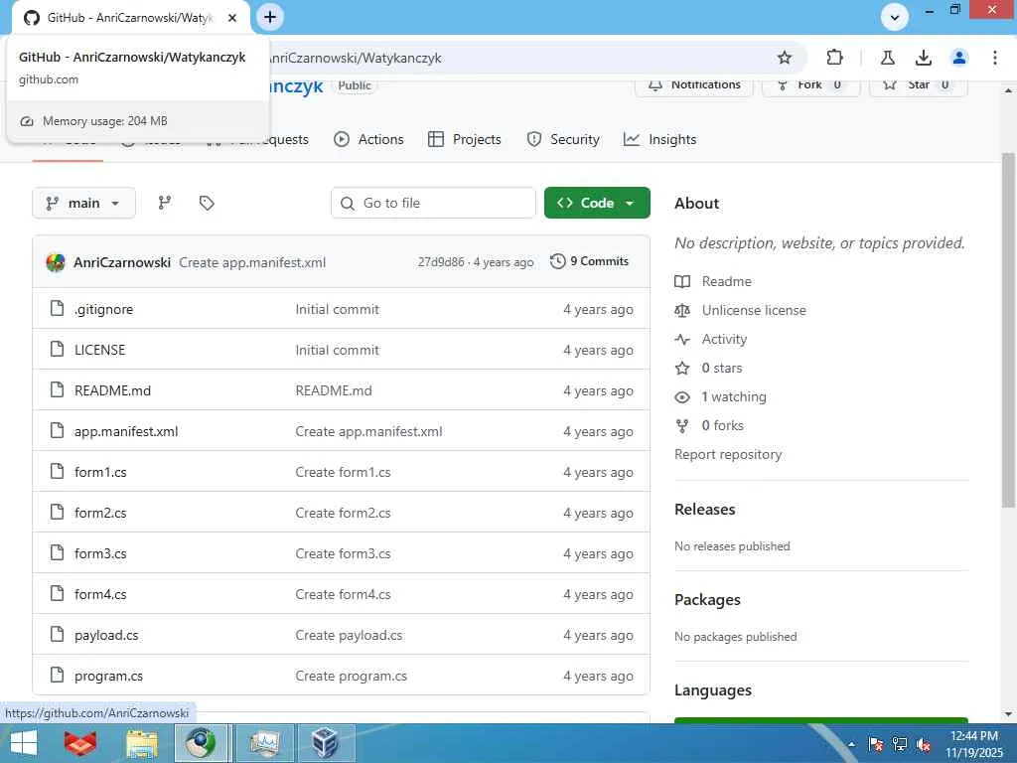Viewport: 1017px width, 763px height.
Task: View tags via the tag icon
Action: coord(207,203)
